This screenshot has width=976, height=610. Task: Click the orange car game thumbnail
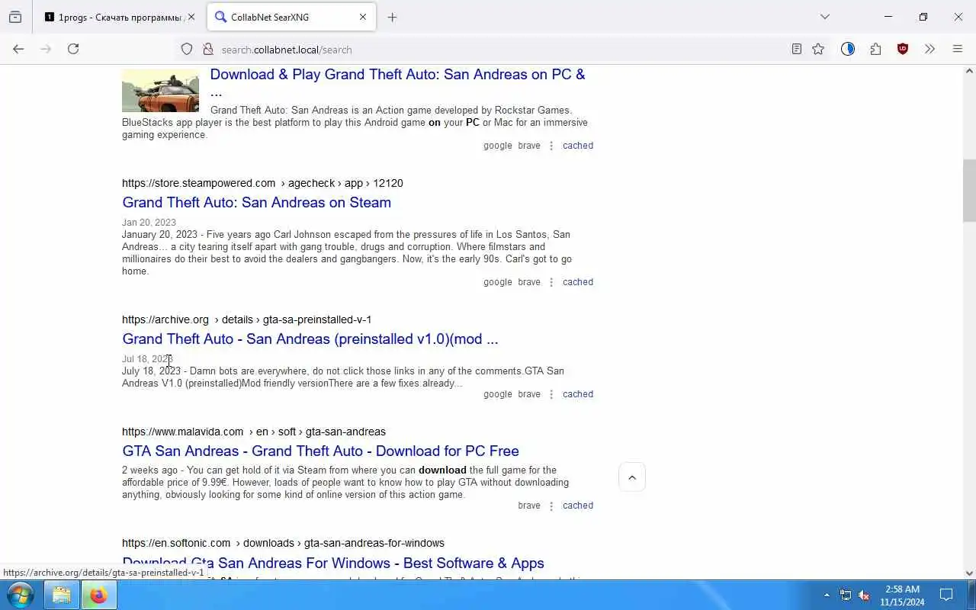[160, 90]
